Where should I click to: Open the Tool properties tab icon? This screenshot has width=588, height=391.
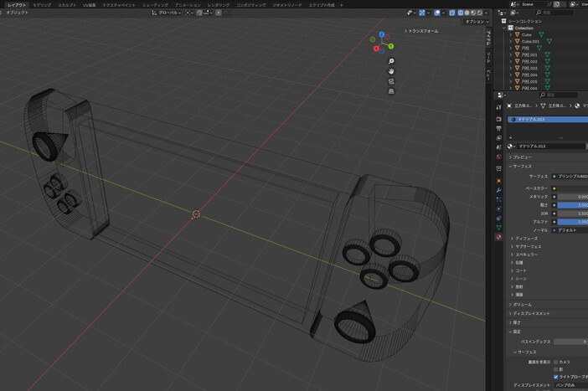click(499, 108)
